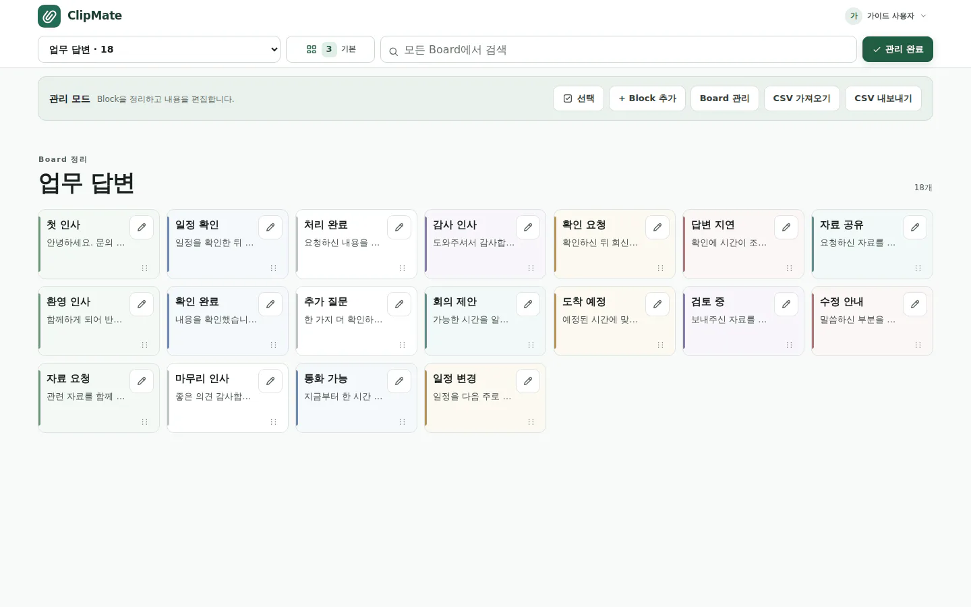This screenshot has height=607, width=971.
Task: Edit the 자료 공유 block
Action: [x=915, y=227]
